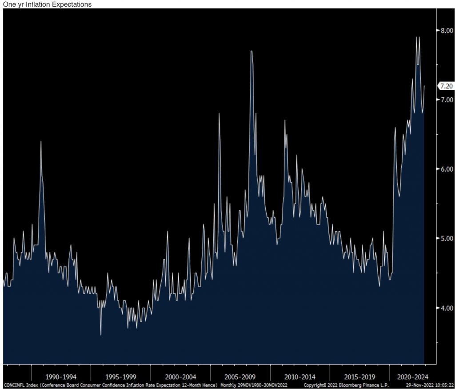455x389 pixels.
Task: Click the 5.00 y-axis label
Action: (447, 238)
